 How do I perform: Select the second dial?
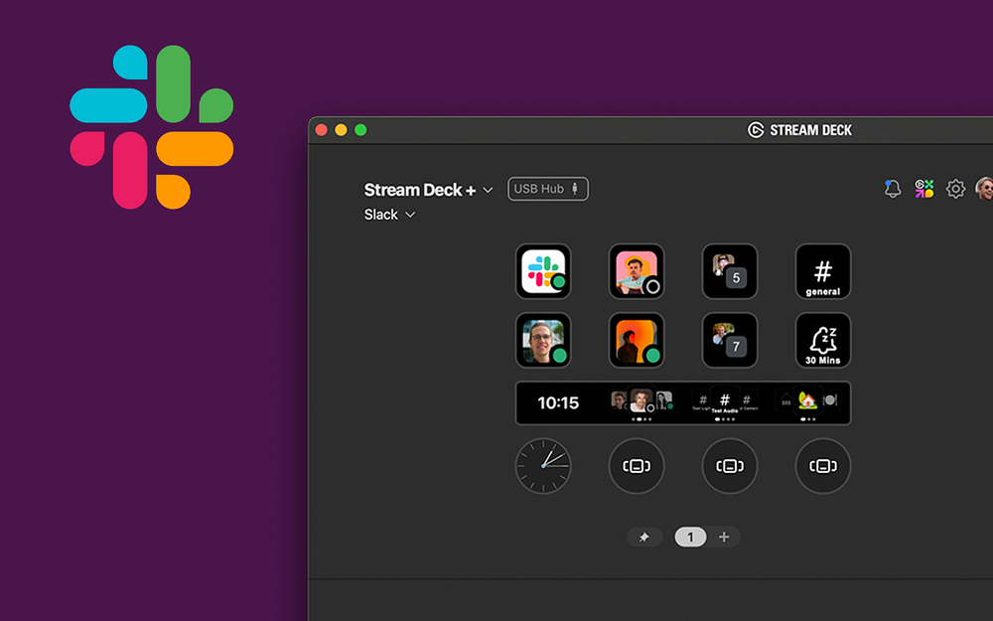(x=637, y=466)
